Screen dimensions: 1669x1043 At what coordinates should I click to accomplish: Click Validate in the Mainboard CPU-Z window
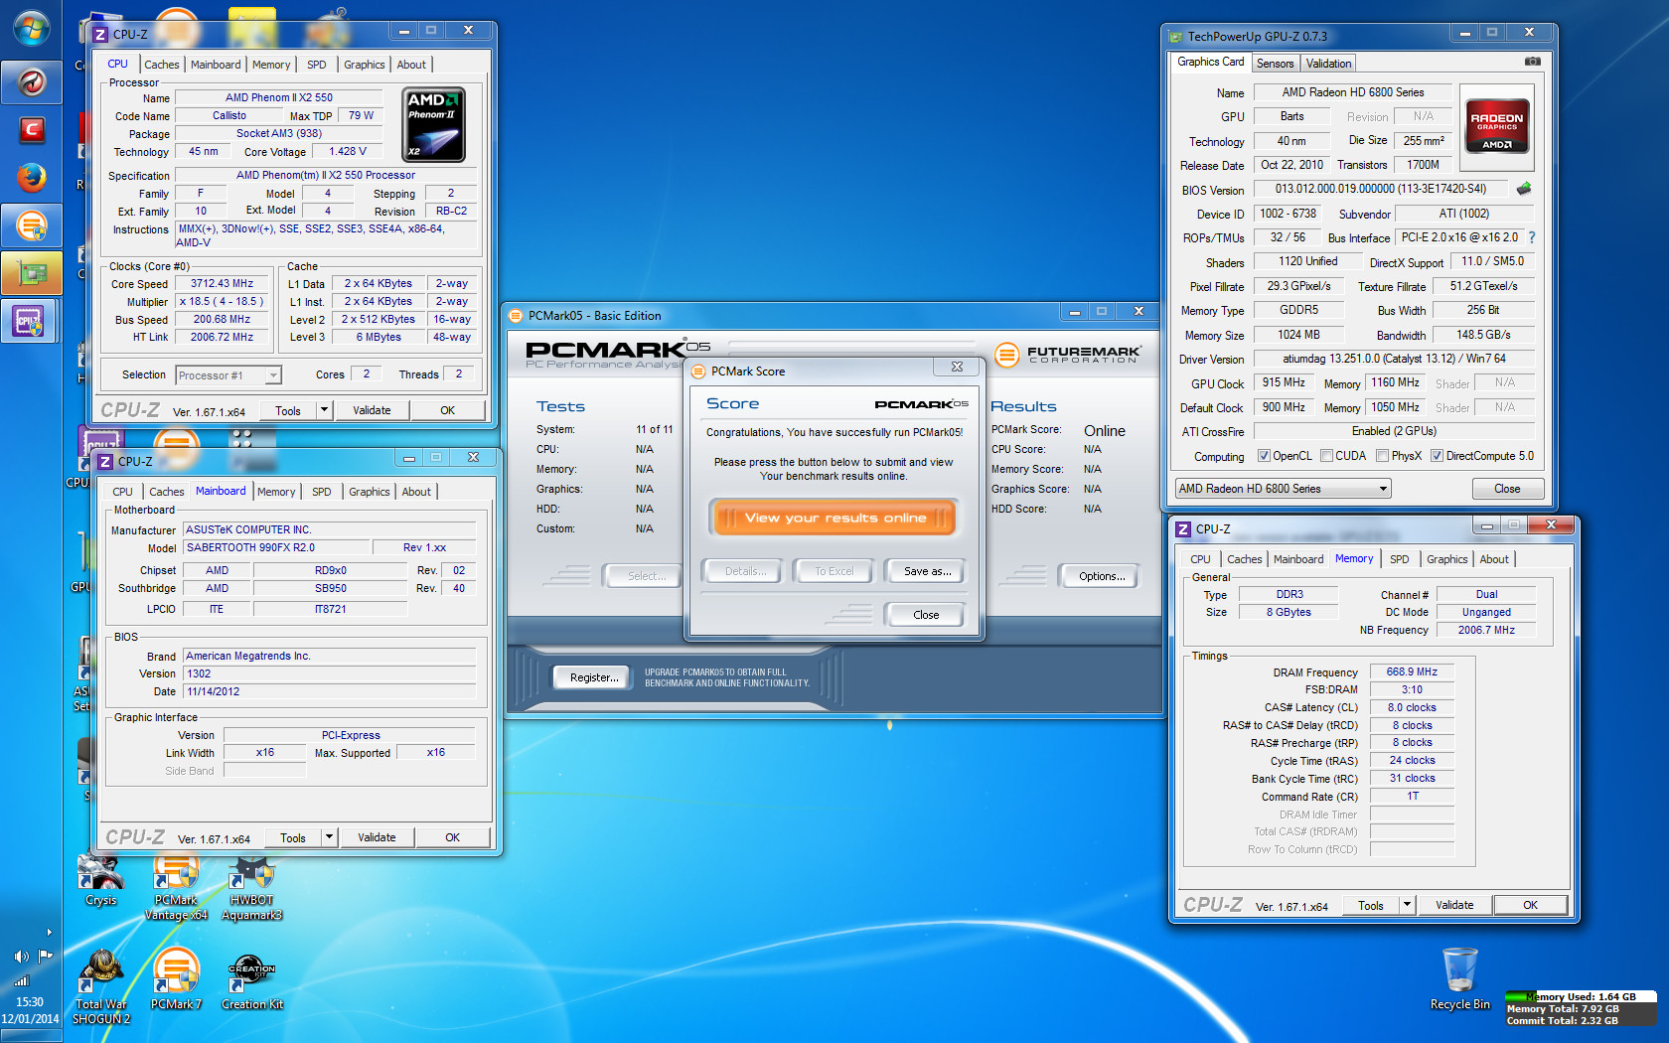(x=377, y=837)
